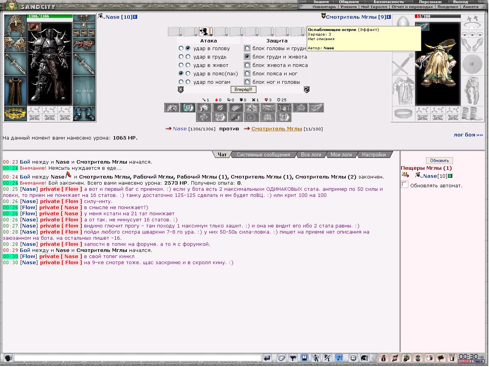Click the crossed-swords icon left of Вперёд
The image size is (489, 367).
(181, 89)
